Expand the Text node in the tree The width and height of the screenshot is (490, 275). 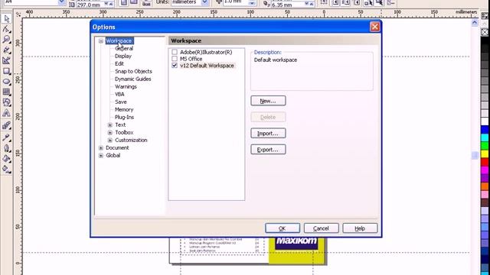point(110,125)
